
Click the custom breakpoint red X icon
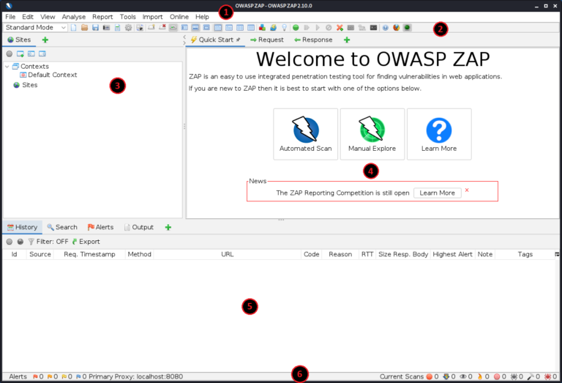(340, 28)
